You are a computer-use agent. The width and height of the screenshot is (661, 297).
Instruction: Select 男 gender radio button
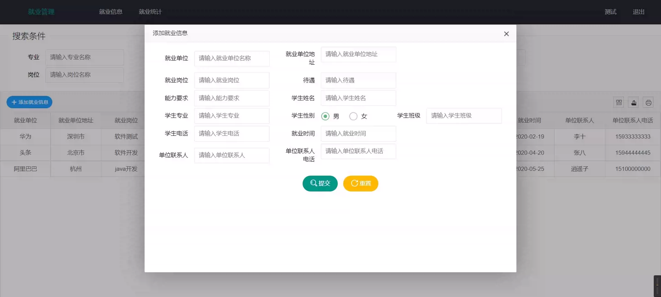325,116
